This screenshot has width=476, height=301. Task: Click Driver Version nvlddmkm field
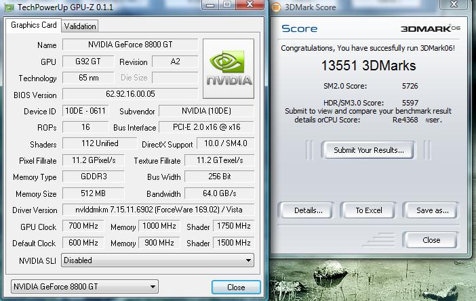tap(159, 210)
